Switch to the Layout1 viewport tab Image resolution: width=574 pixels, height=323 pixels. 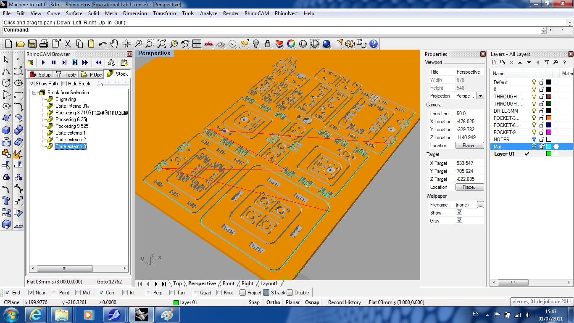point(269,283)
